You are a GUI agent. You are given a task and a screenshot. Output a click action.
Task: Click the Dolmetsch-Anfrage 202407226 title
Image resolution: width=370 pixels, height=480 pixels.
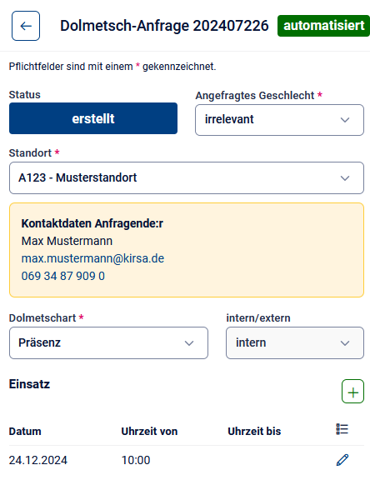(x=164, y=26)
